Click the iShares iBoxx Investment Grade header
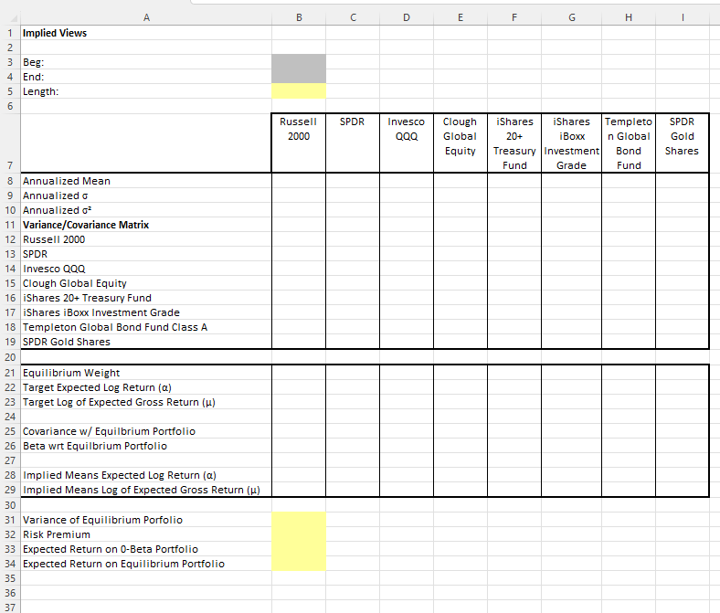This screenshot has height=613, width=720. click(x=571, y=143)
